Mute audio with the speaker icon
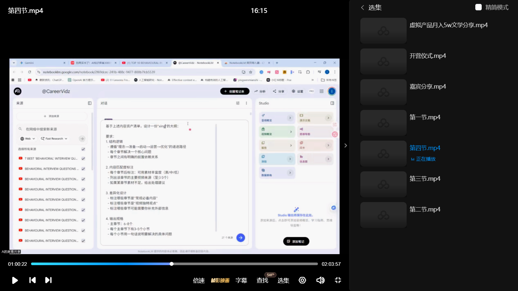The width and height of the screenshot is (518, 291). 320,280
